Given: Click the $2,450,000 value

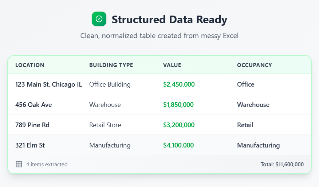Looking at the screenshot, I should pos(179,84).
